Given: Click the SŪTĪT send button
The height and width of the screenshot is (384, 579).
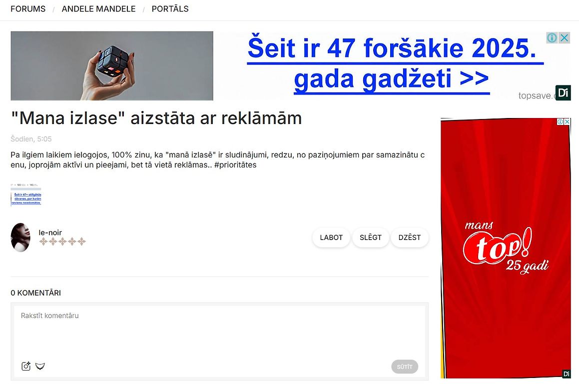Looking at the screenshot, I should coord(405,366).
